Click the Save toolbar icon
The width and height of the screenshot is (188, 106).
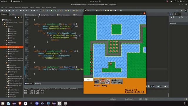[x=6, y=11]
